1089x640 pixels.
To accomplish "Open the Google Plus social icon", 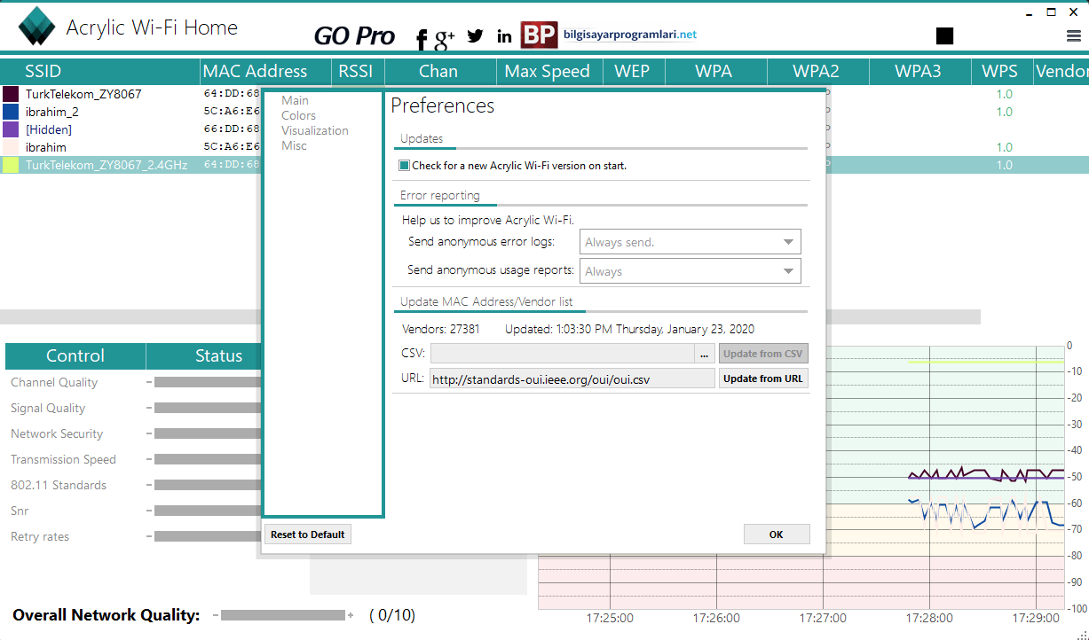I will click(445, 38).
